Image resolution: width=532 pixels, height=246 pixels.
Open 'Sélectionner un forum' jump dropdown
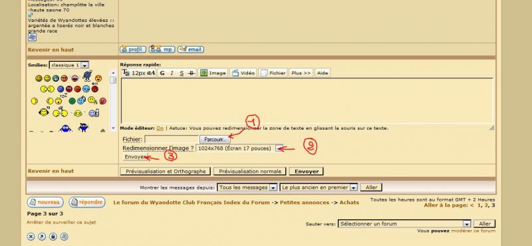click(404, 224)
